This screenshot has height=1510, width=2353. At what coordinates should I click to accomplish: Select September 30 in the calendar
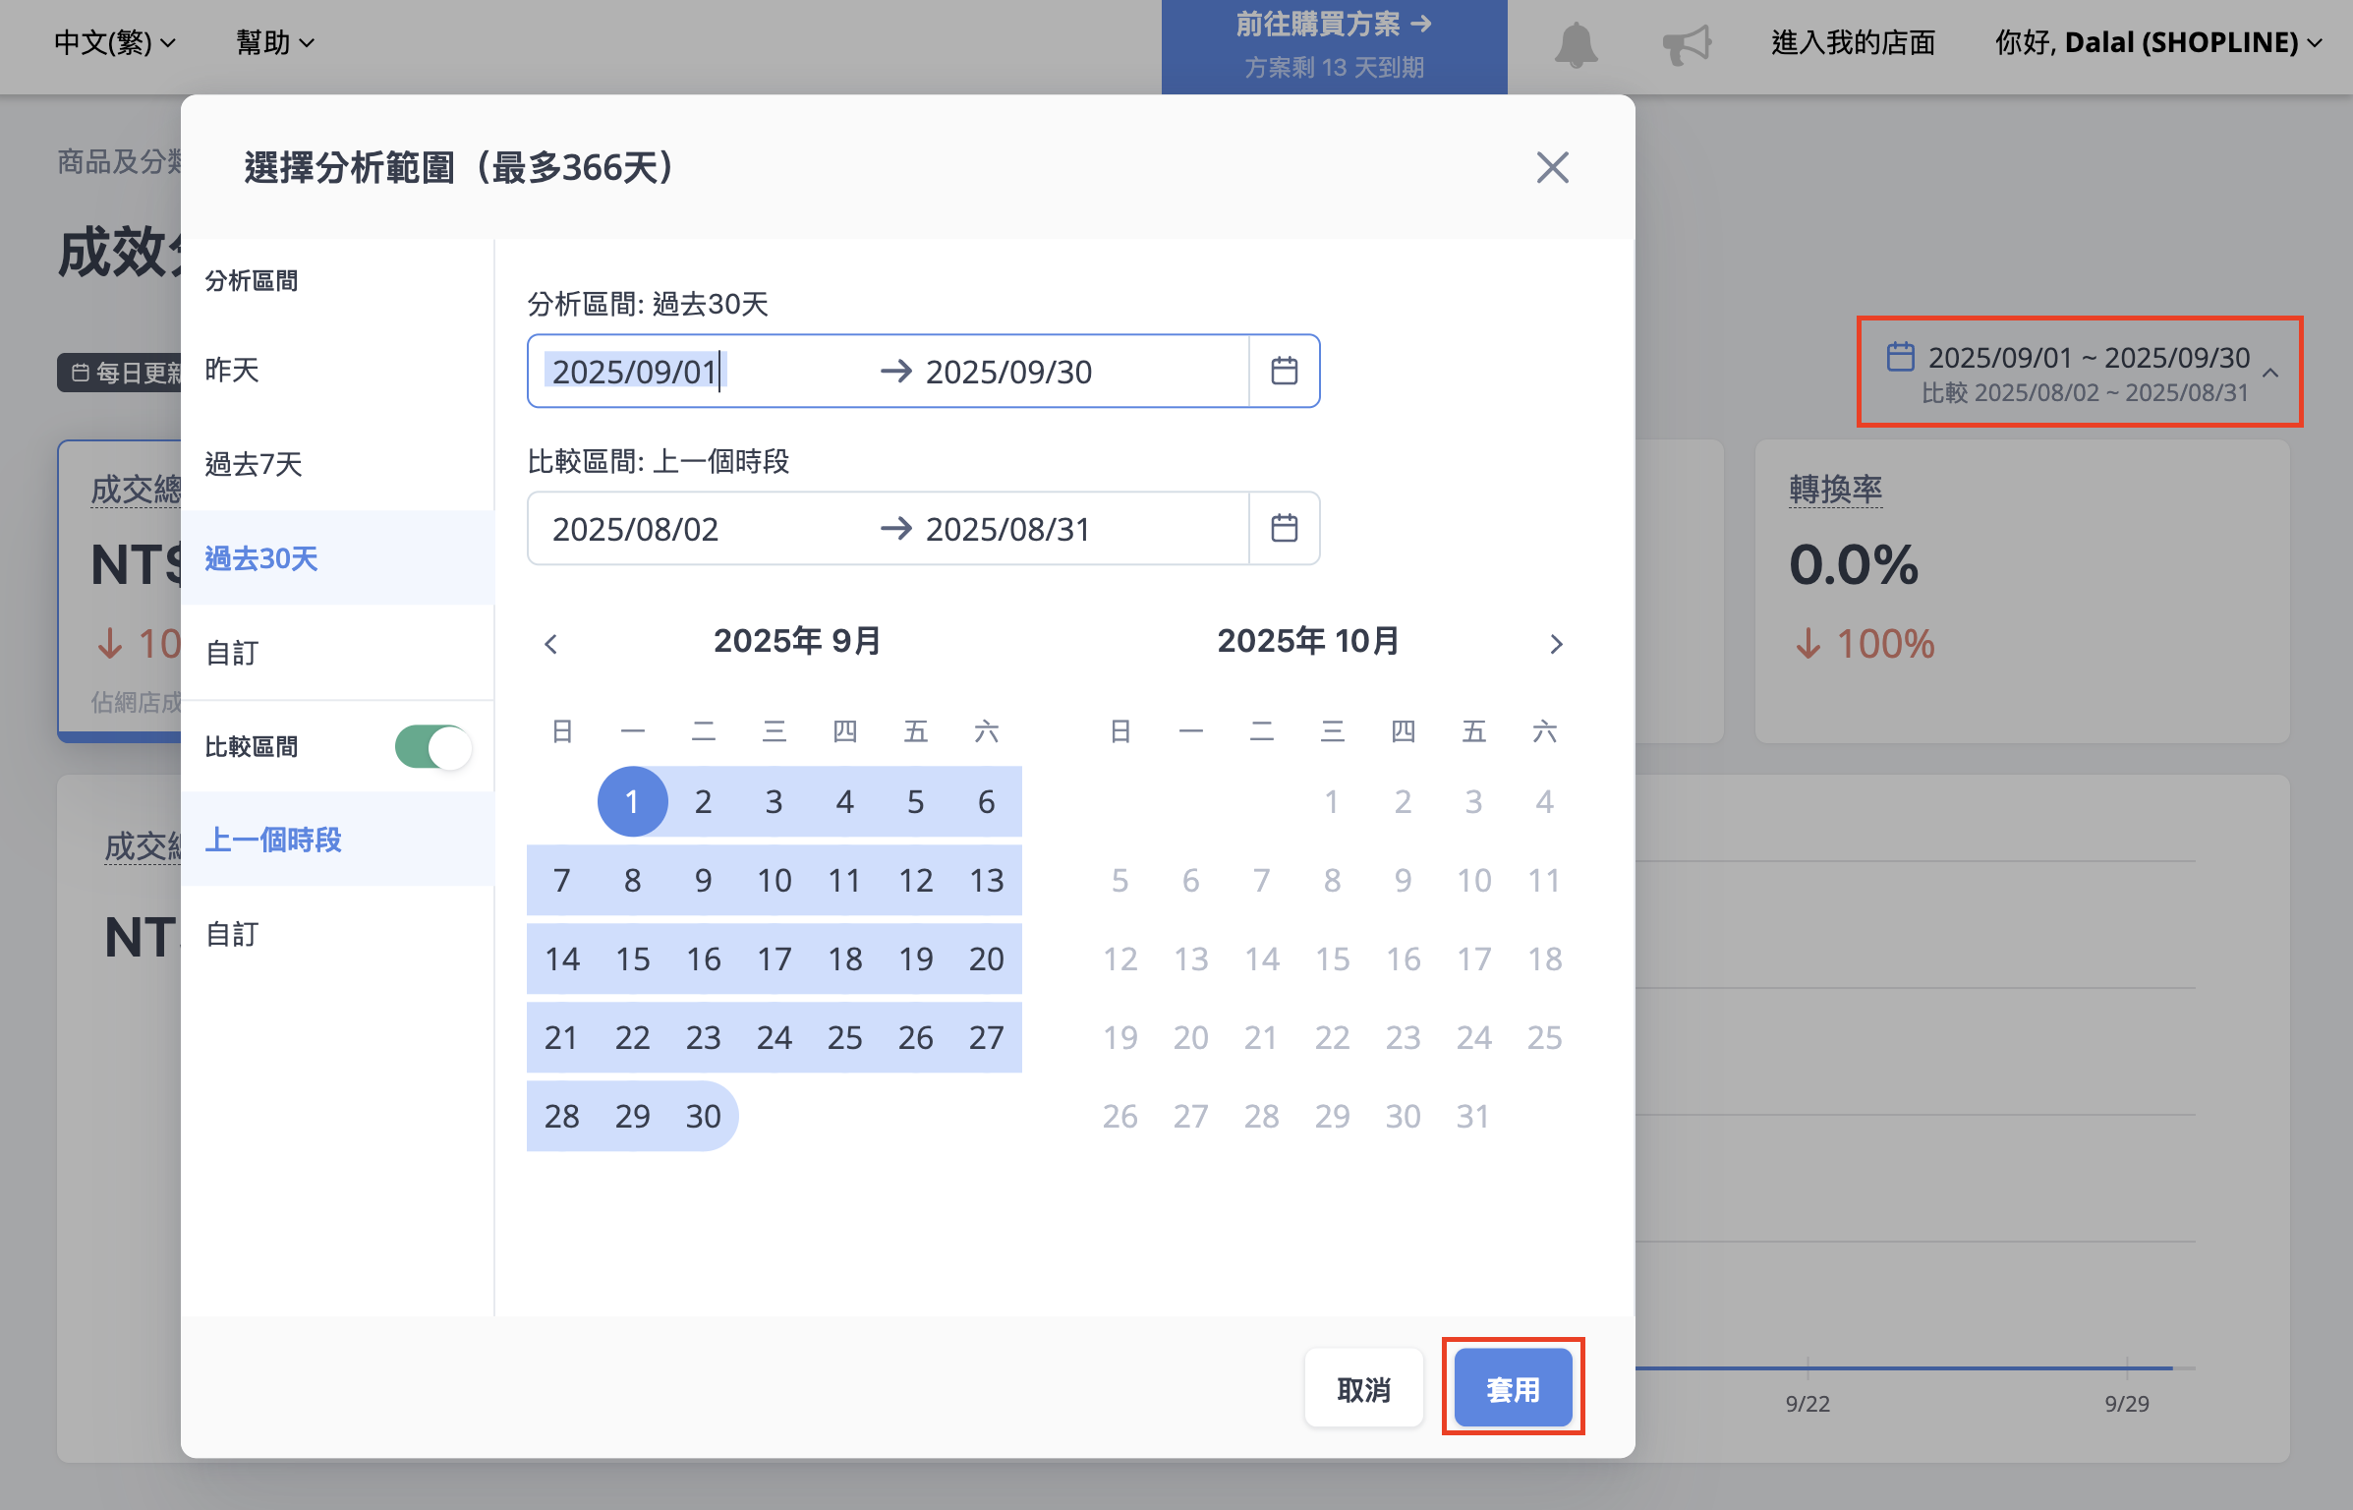[703, 1116]
